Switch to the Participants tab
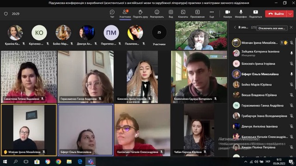Image resolution: width=296 pixels, height=166 pixels. (x=125, y=14)
